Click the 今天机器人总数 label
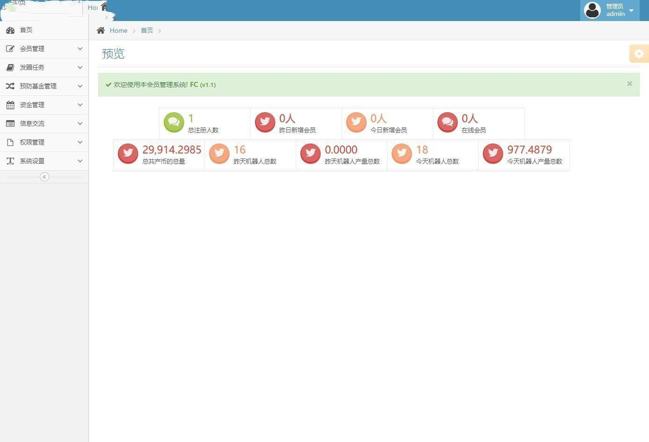The image size is (649, 442). (x=438, y=161)
